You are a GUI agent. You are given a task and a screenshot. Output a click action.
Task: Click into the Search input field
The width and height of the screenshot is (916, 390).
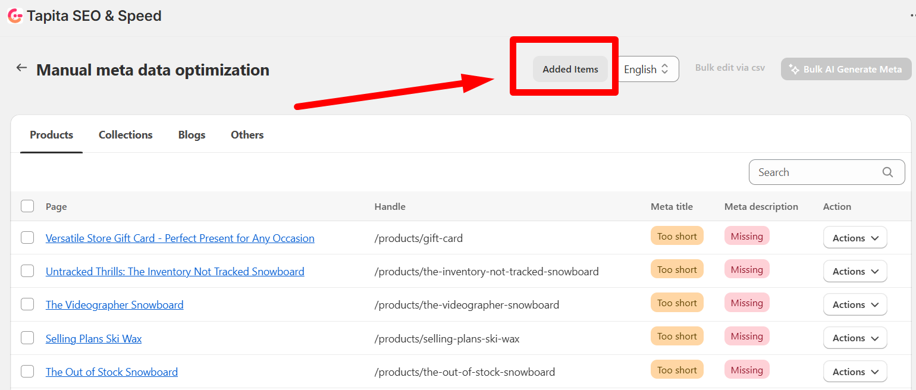click(x=818, y=172)
